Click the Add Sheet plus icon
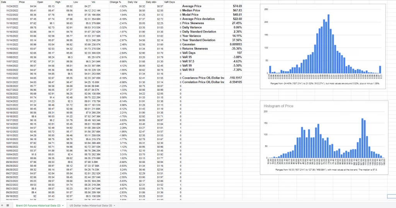 tap(3, 205)
